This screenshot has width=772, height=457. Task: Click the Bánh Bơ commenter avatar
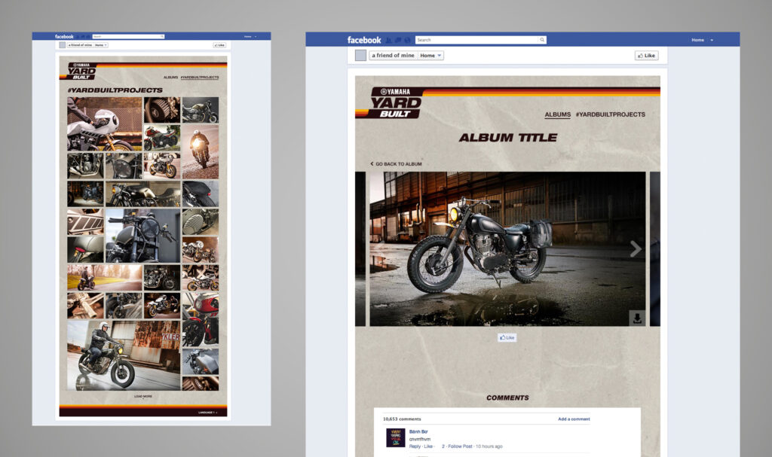(395, 437)
